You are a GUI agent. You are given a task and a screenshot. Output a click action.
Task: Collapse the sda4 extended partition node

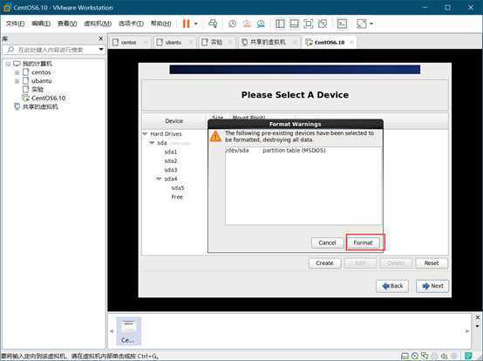[159, 179]
